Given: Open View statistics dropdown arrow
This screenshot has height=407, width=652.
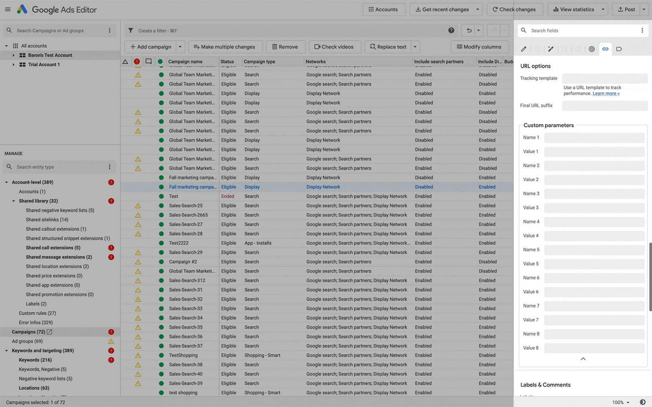Looking at the screenshot, I should point(603,9).
